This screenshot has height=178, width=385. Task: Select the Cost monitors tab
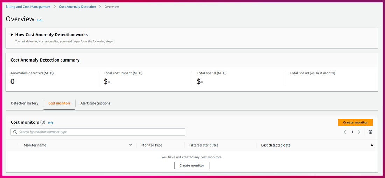(59, 103)
